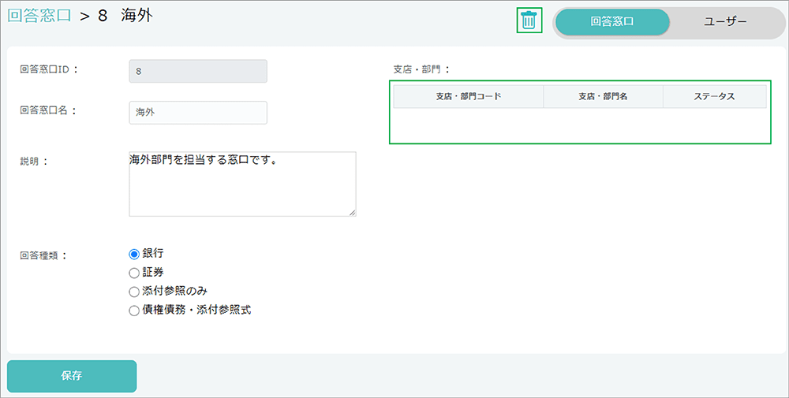The image size is (789, 398).
Task: Focus the 説明 text area
Action: [241, 184]
